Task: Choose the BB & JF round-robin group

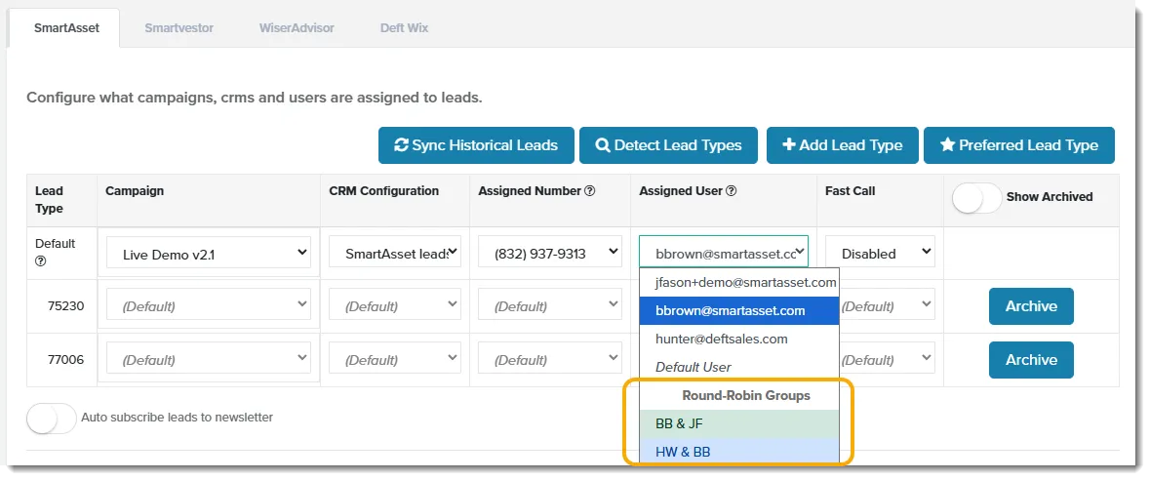Action: pyautogui.click(x=738, y=423)
